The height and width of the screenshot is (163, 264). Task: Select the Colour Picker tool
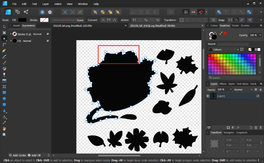[4, 123]
